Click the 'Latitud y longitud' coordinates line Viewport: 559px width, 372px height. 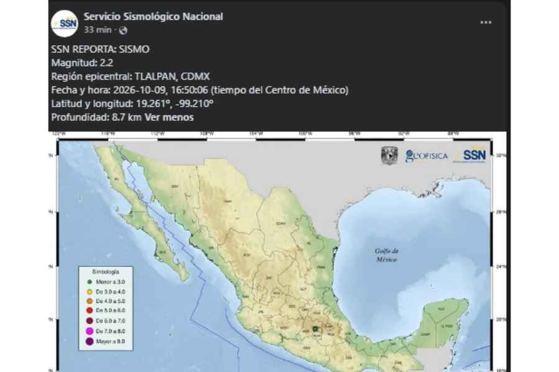[x=132, y=104]
